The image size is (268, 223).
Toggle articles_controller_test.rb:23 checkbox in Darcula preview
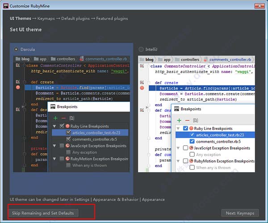[68, 132]
